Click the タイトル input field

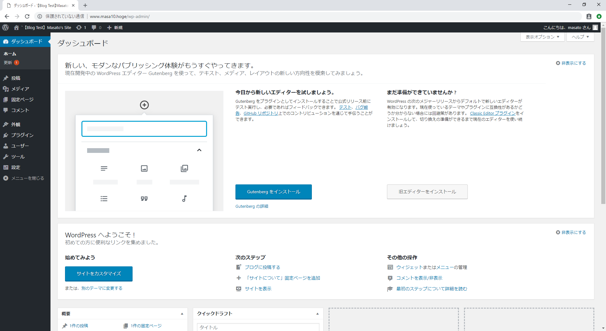(258, 327)
